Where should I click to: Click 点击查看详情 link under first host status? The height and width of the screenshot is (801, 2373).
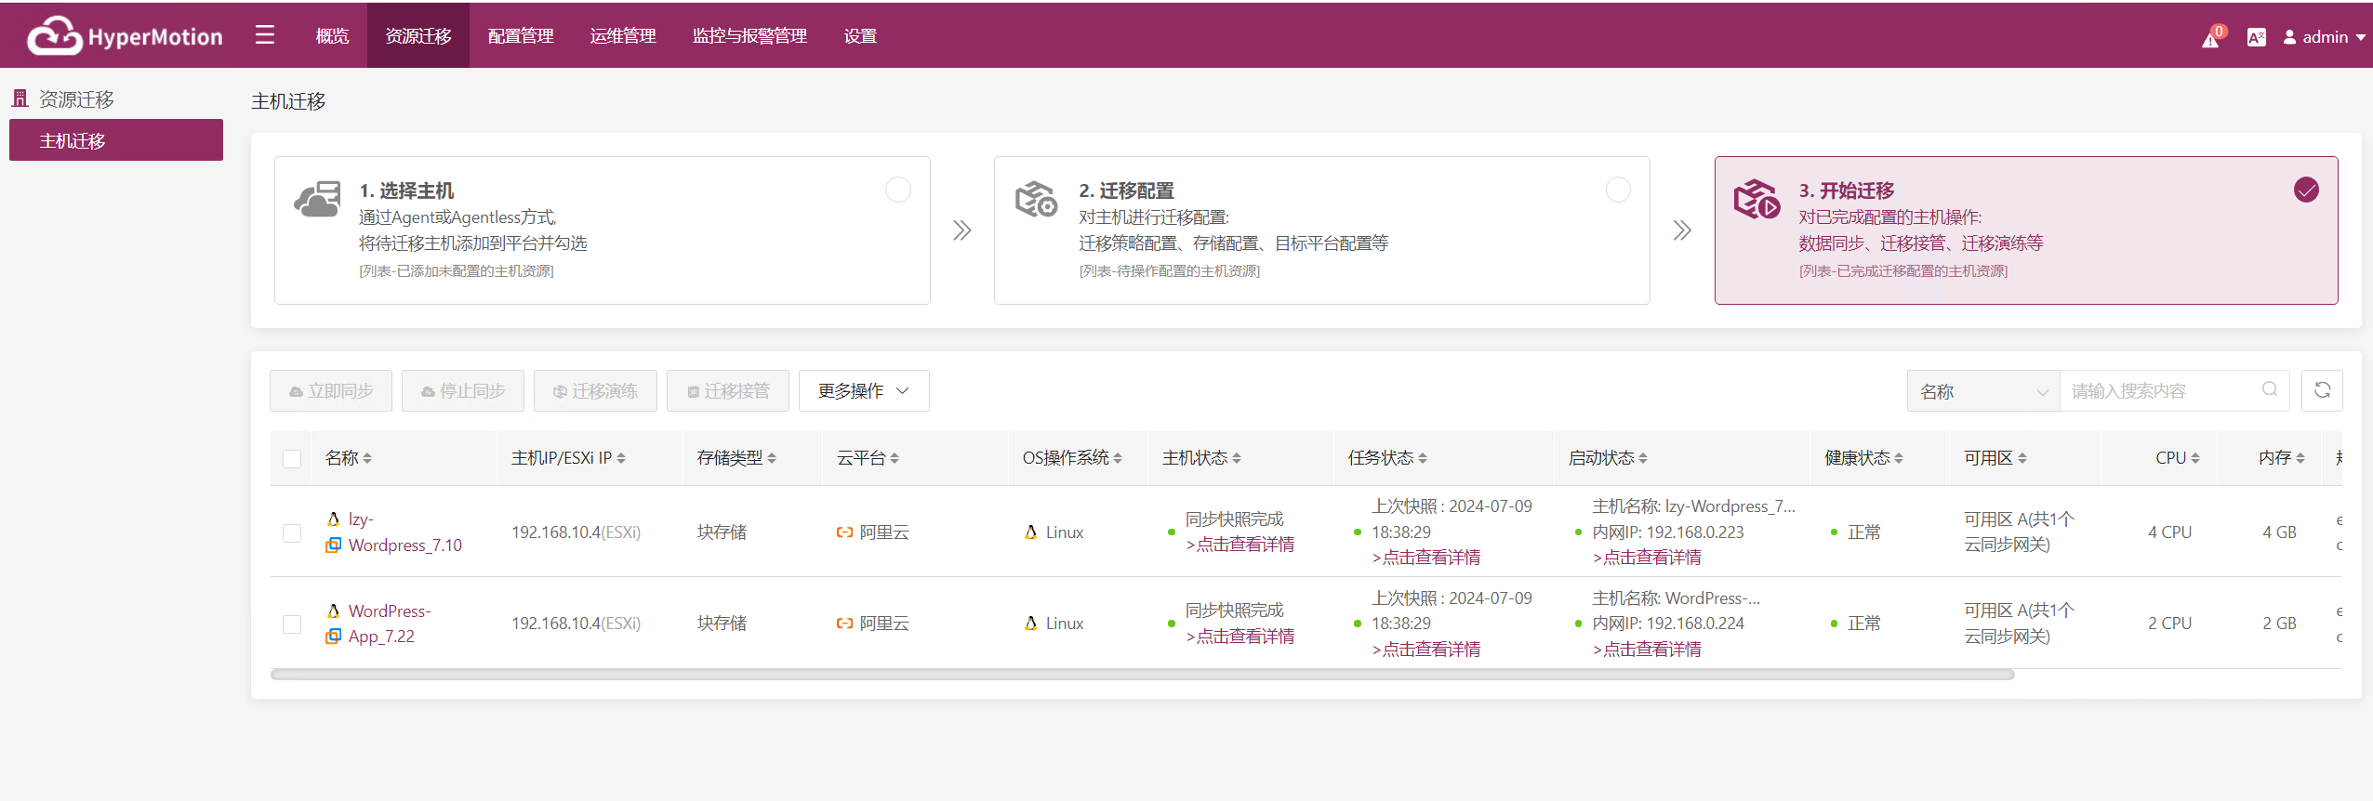(1240, 545)
